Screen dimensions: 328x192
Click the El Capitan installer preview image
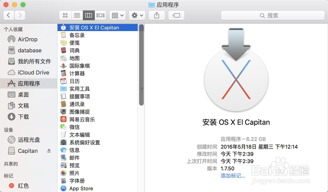236,69
